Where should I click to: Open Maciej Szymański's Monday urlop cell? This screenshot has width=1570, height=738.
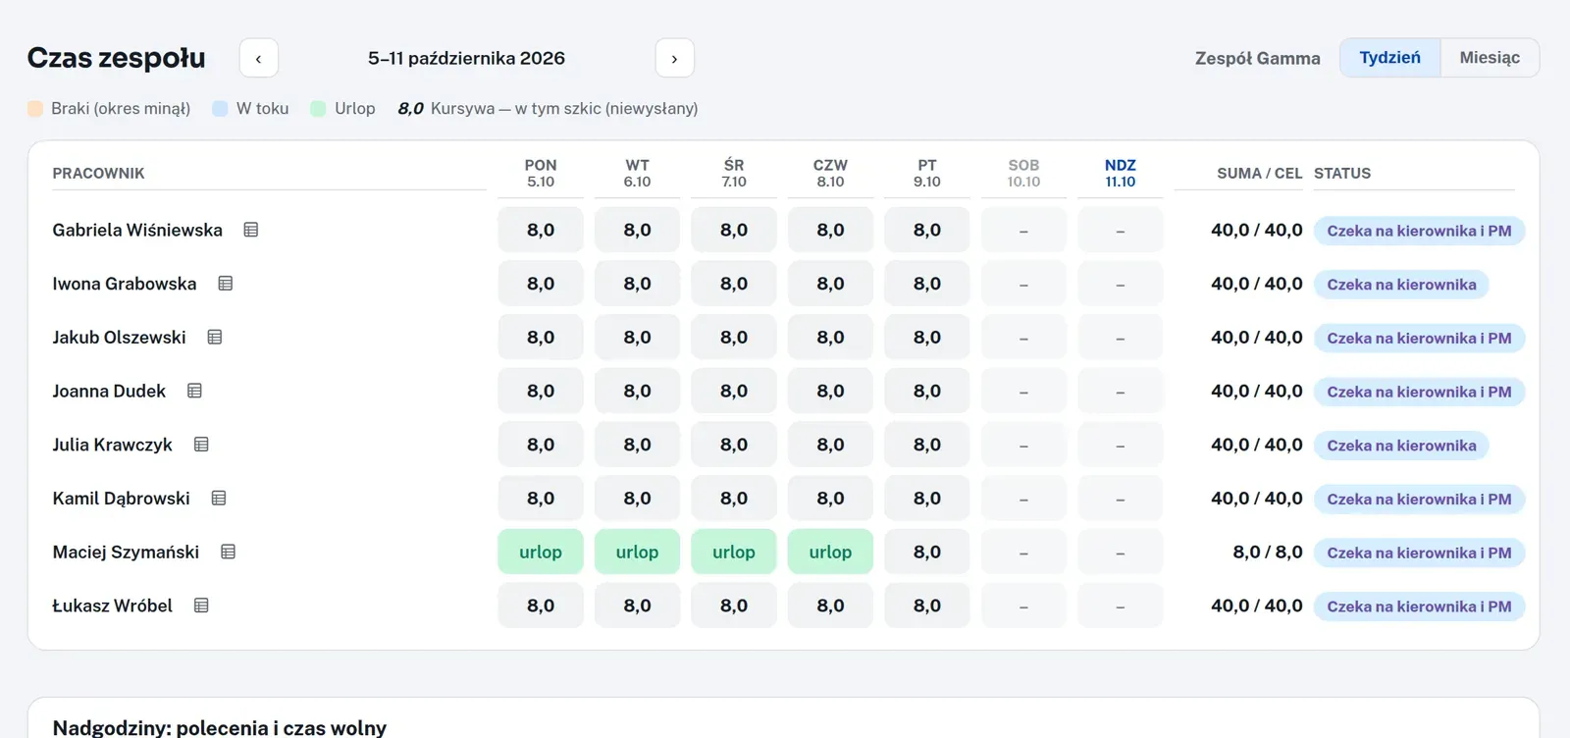click(541, 552)
